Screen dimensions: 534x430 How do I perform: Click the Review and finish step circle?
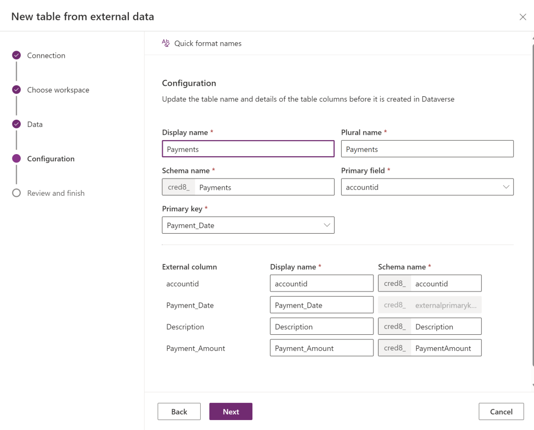[x=17, y=193]
